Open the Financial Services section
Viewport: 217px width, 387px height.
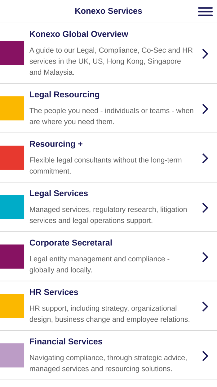pos(66,341)
